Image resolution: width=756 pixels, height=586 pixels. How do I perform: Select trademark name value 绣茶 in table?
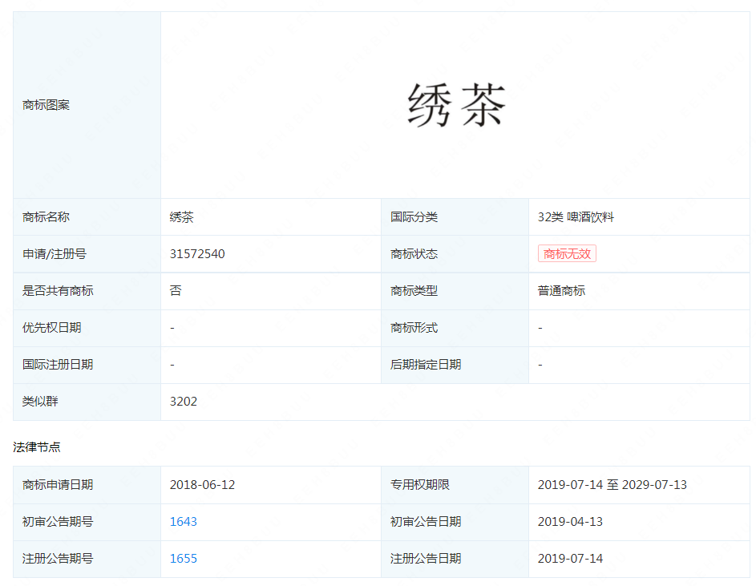[x=181, y=217]
